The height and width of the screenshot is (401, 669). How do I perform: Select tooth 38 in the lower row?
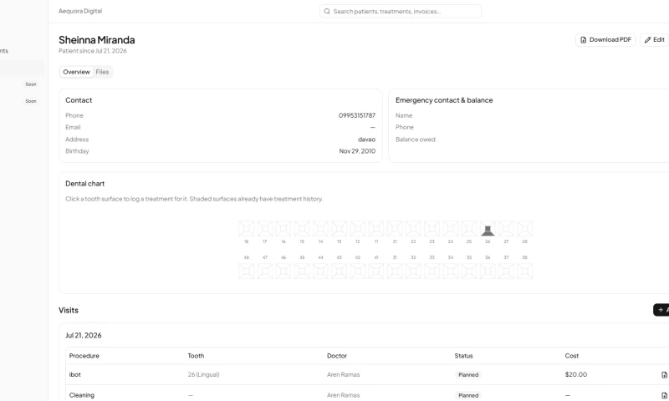click(x=525, y=271)
